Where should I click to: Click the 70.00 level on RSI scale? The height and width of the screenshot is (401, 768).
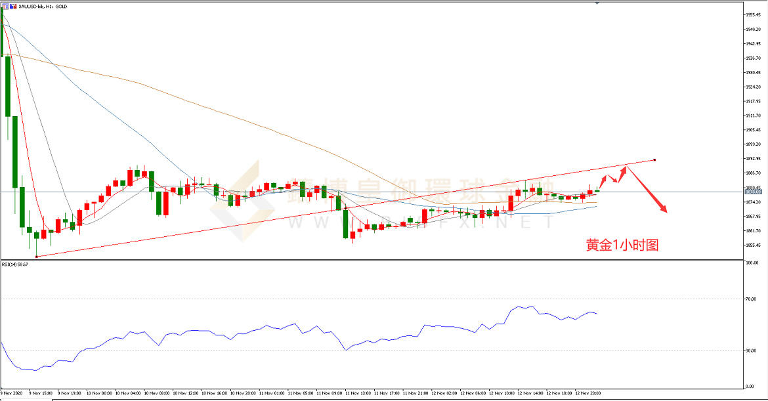[752, 299]
